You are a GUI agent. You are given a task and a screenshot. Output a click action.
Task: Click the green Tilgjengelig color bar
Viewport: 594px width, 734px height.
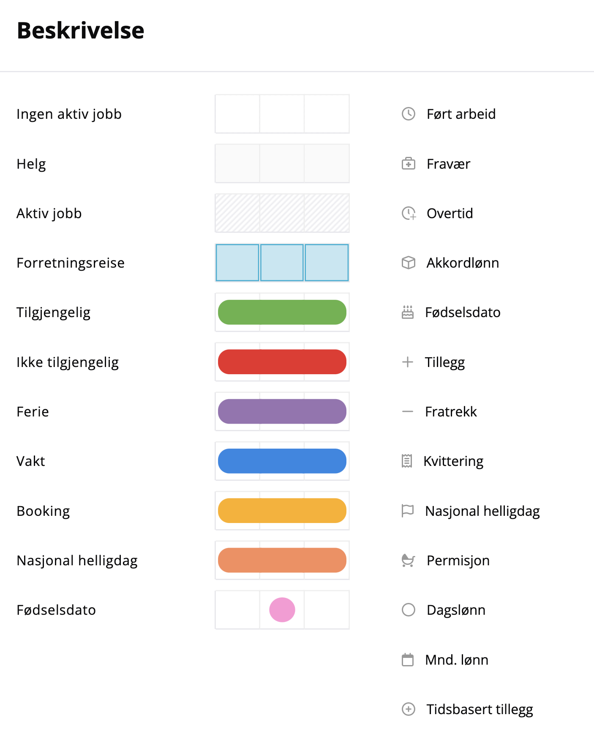[x=282, y=312]
